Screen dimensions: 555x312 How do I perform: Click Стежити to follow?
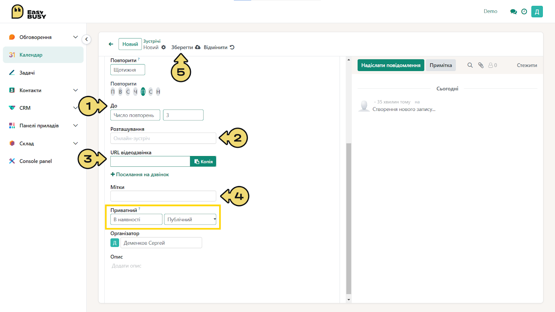coord(527,65)
